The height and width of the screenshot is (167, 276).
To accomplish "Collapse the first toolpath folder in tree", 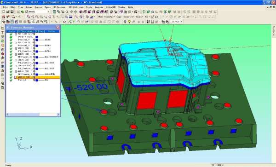I will pos(16,34).
